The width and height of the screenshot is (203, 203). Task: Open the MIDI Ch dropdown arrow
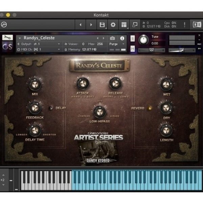[x=59, y=49]
